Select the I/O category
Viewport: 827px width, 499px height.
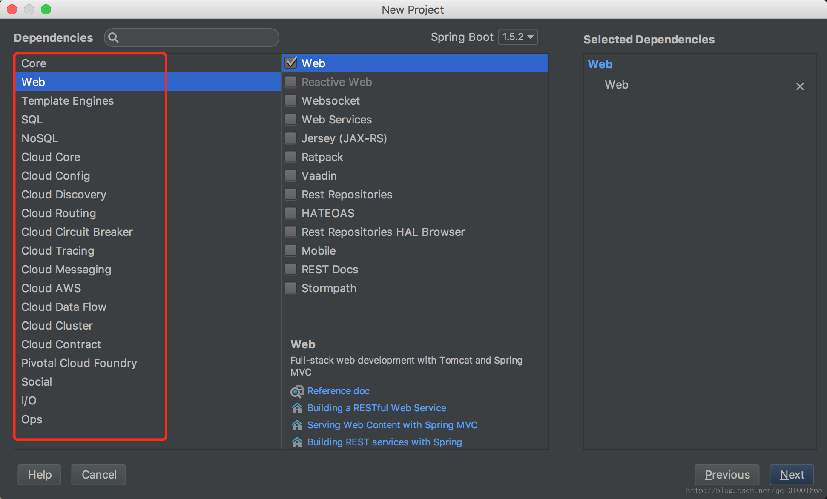[147, 400]
